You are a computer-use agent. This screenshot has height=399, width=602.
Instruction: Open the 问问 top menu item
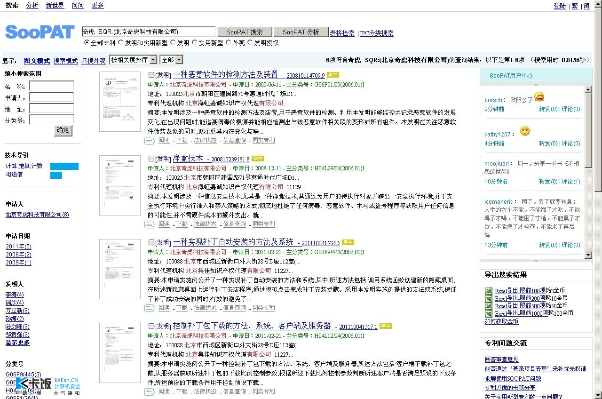(x=78, y=6)
